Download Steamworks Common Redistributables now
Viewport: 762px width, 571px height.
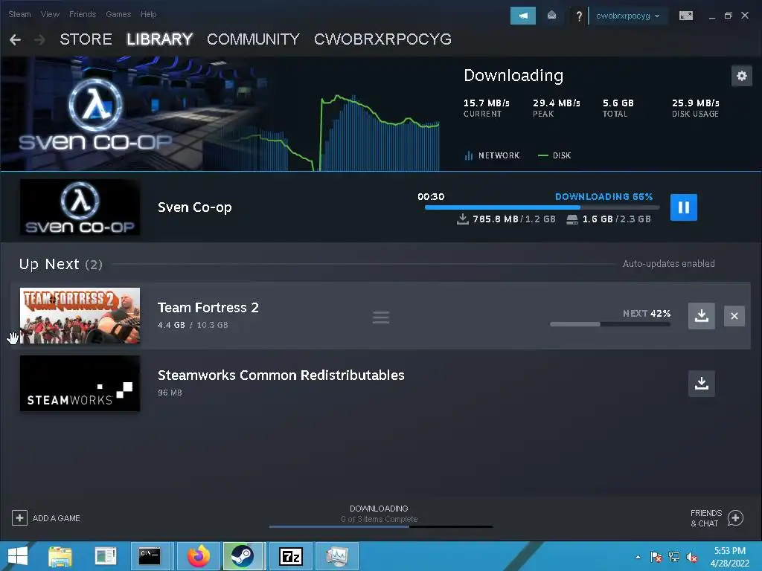point(701,384)
